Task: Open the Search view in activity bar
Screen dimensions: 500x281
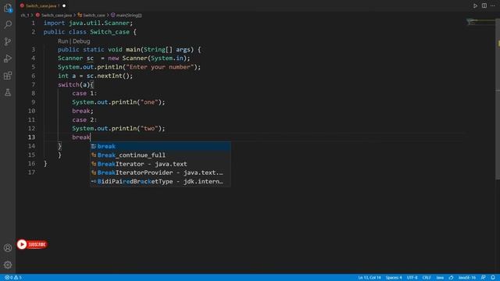Action: click(x=8, y=24)
